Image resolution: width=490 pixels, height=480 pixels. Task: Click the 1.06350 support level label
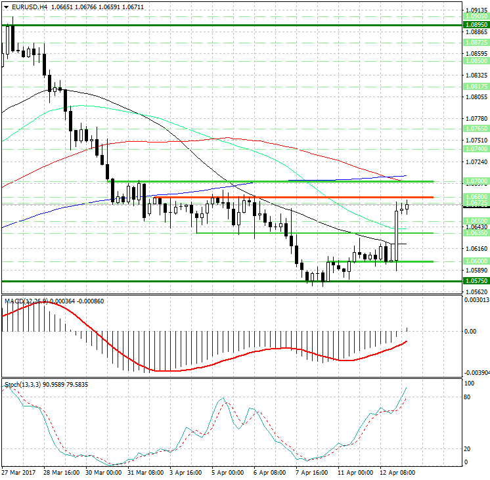click(x=476, y=232)
